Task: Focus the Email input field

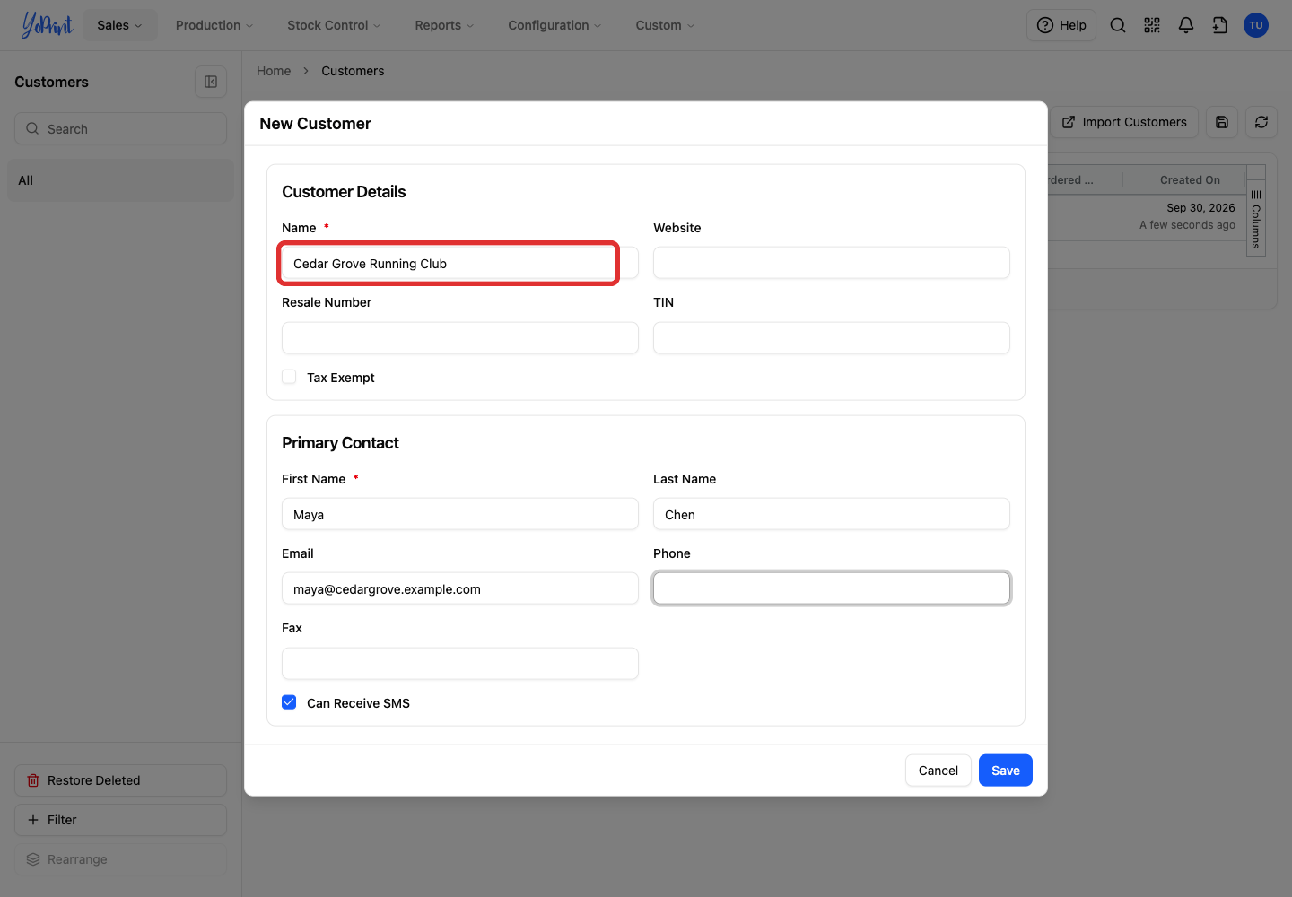Action: 460,588
